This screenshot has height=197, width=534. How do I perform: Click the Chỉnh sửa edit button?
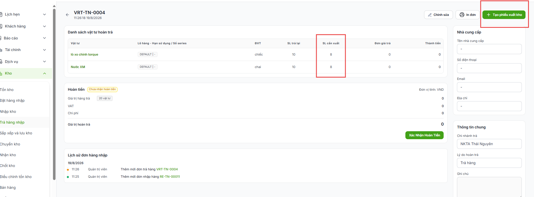pos(438,15)
